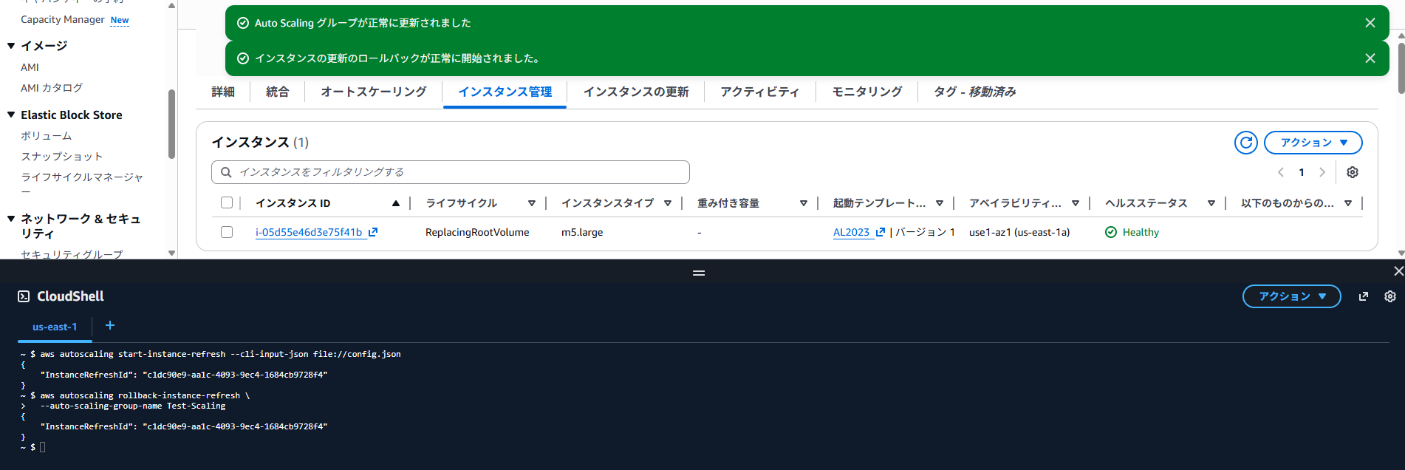Click the m5.large instance type cell

tap(582, 232)
